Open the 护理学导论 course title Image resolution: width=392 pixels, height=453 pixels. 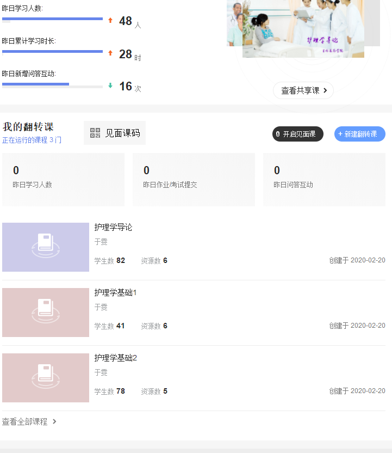(113, 227)
